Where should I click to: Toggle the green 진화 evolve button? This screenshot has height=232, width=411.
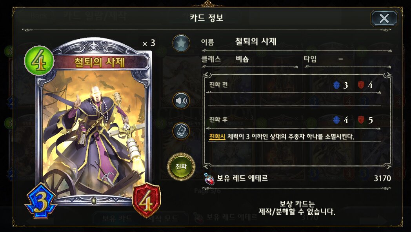[181, 166]
